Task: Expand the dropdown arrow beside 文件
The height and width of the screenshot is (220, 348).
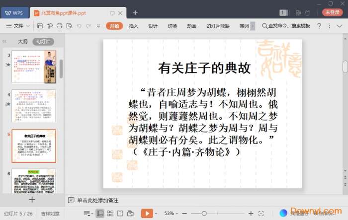Action: 28,26
